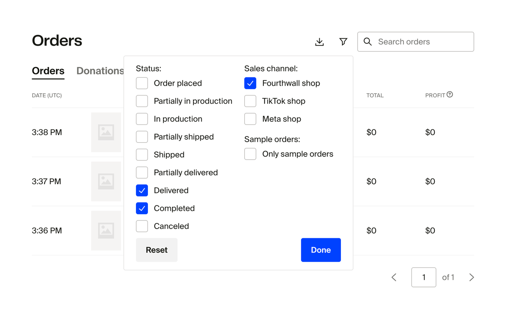The image size is (506, 319).
Task: Click profit $0 in 3:38 PM row
Action: 430,132
